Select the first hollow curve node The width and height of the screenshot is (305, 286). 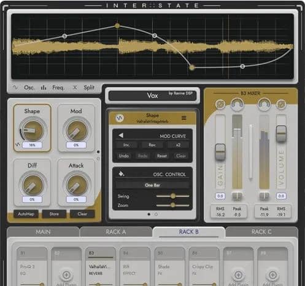click(64, 36)
